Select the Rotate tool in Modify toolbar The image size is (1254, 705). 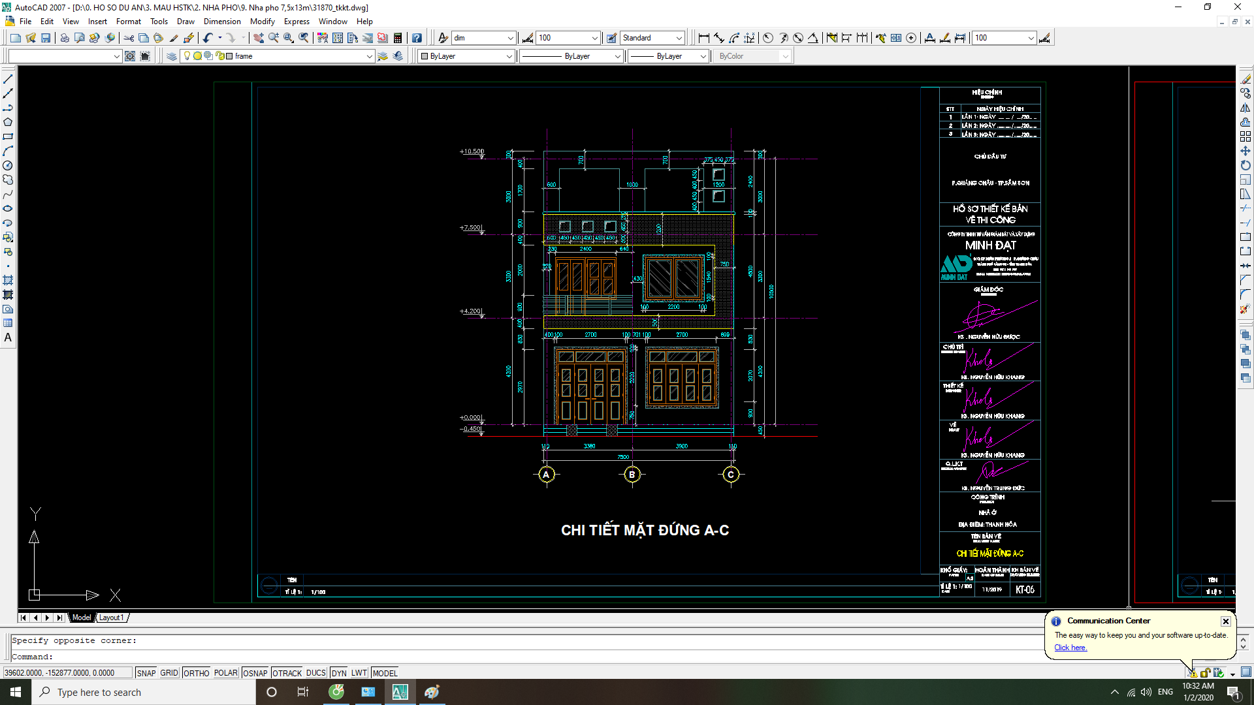(x=1246, y=165)
